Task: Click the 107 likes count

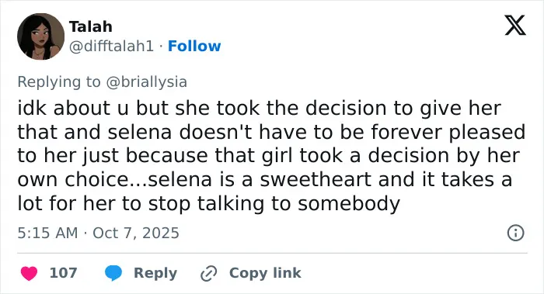Action: (x=63, y=273)
